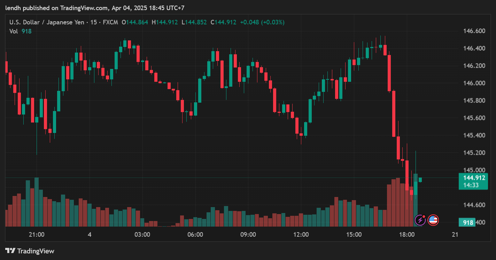
Task: Click the Vol 918 indicator label
Action: click(20, 31)
